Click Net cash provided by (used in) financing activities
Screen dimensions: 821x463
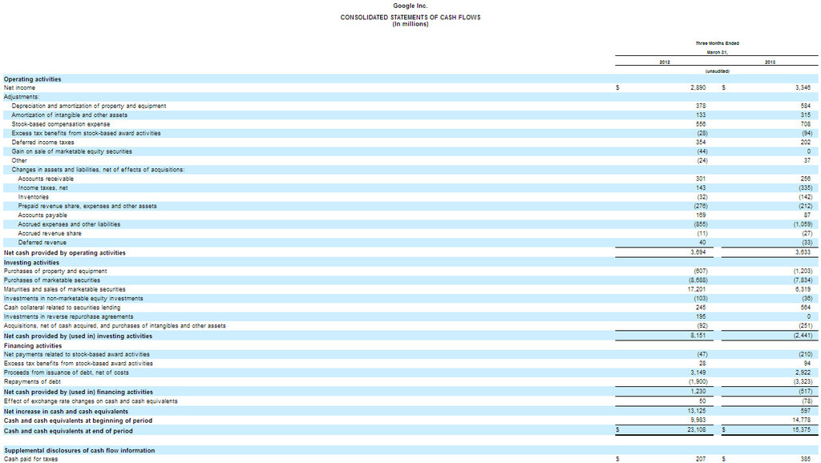(78, 392)
